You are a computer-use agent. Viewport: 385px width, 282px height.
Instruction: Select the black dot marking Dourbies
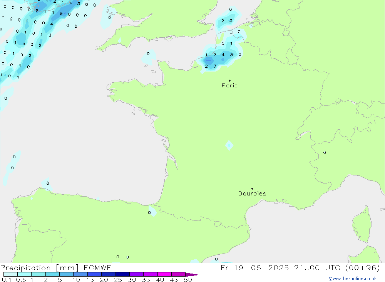252,189
